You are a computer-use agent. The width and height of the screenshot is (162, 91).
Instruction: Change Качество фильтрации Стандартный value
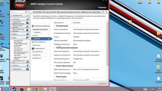(78, 59)
